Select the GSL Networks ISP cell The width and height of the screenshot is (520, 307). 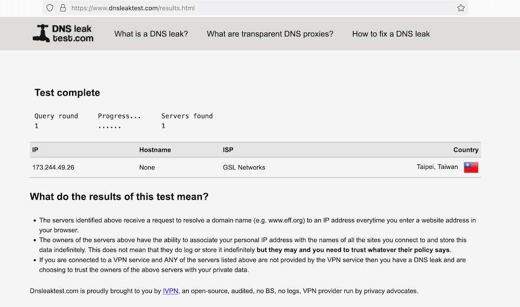pos(244,168)
